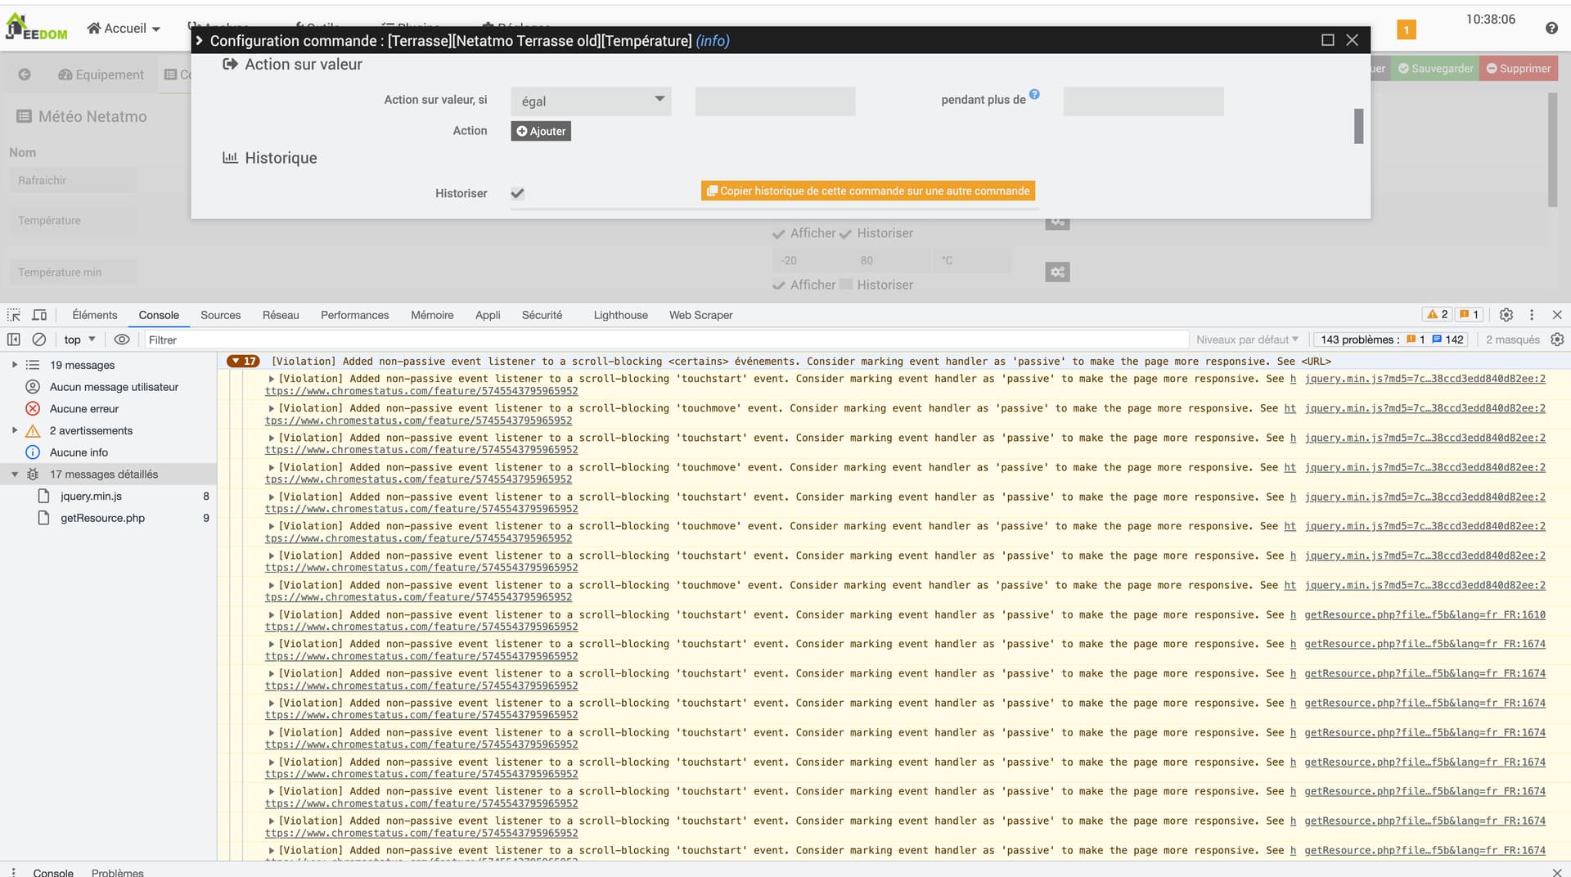The width and height of the screenshot is (1571, 877).
Task: Click the Température min name field
Action: pos(72,272)
